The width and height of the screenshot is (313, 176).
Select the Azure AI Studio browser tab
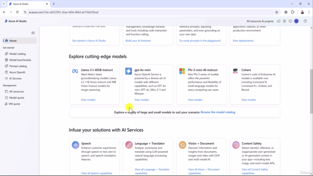(x=28, y=4)
